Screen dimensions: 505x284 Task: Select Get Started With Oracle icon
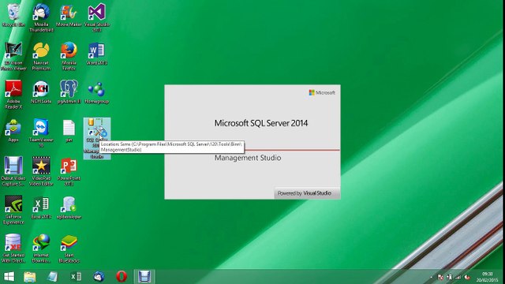13,248
